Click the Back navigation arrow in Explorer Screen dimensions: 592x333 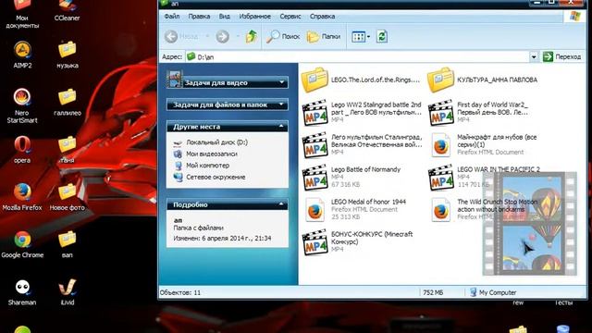(171, 37)
